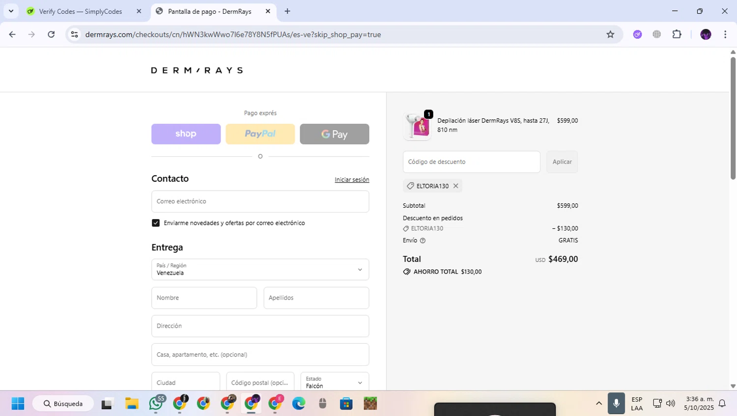Open Chrome three-dot menu
Viewport: 737px width, 416px height.
coord(725,34)
